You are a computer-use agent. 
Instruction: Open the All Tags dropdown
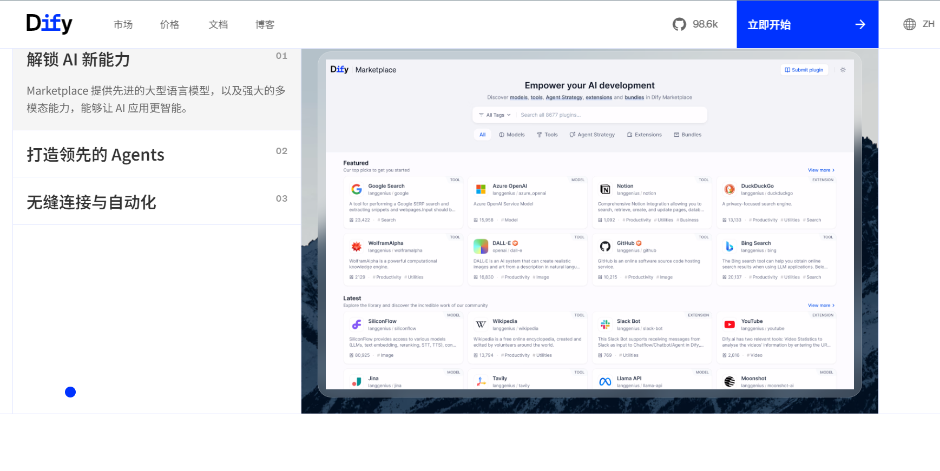(x=495, y=115)
